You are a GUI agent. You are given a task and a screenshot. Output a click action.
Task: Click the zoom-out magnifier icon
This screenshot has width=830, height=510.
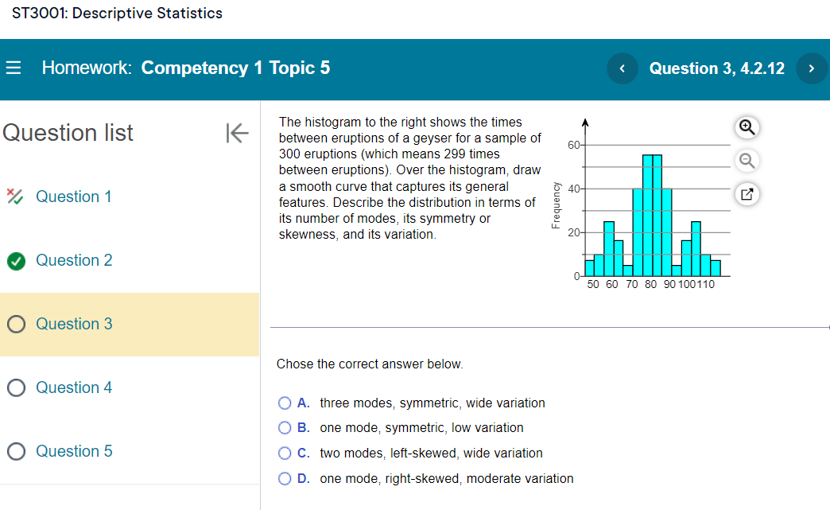[746, 160]
